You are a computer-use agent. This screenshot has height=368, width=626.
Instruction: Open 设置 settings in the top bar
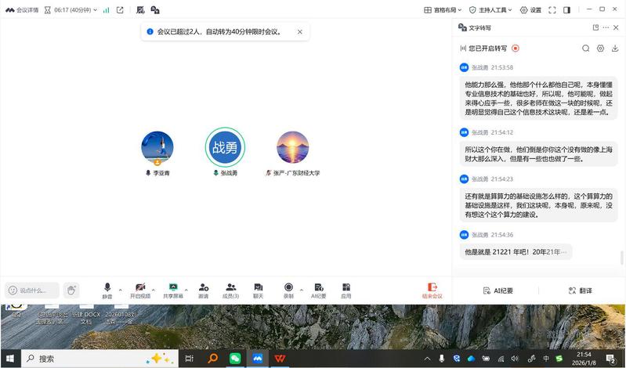click(x=531, y=10)
